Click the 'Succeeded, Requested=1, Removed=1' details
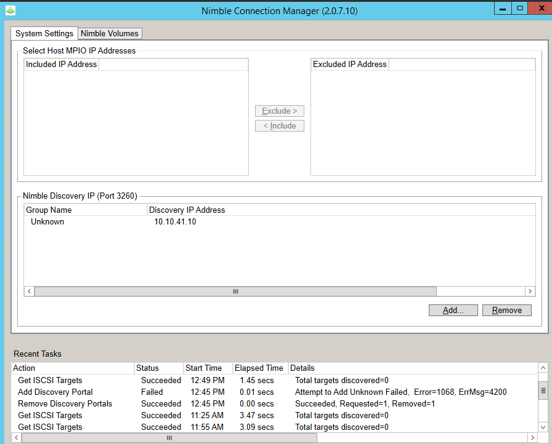The height and width of the screenshot is (444, 552). pos(365,403)
